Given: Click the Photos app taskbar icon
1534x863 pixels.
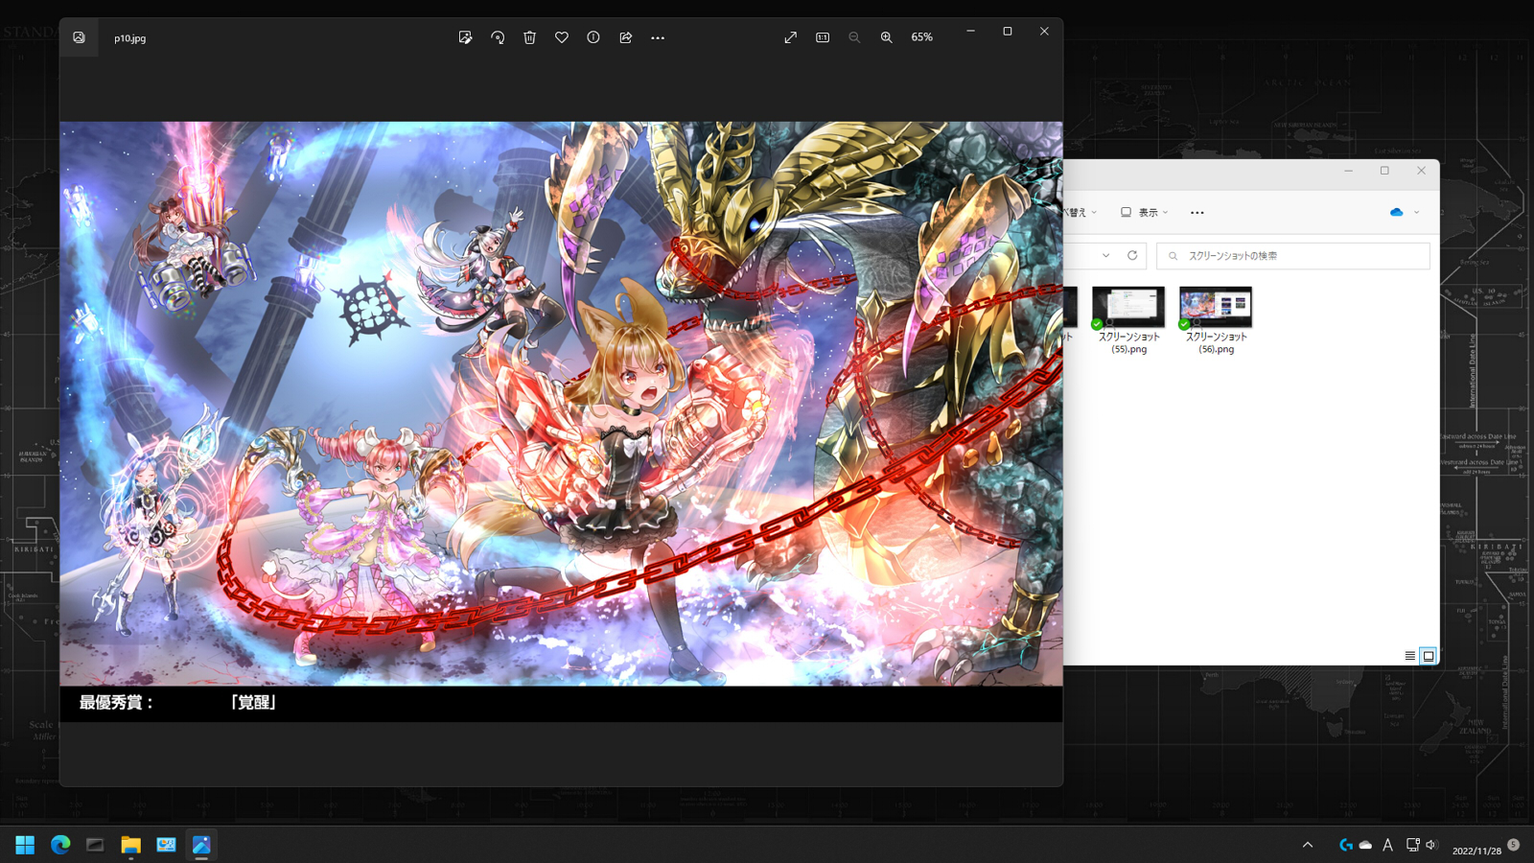Looking at the screenshot, I should [x=201, y=845].
